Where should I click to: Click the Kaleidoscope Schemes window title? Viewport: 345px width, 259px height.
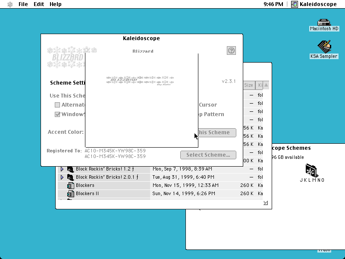pos(292,148)
